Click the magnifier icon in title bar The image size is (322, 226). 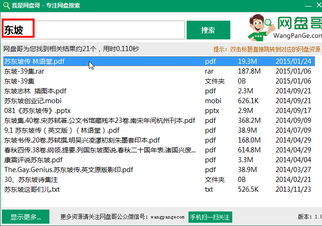(7, 5)
